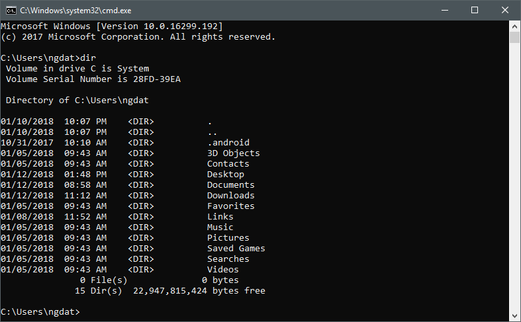Click the scrollbar down arrow
The height and width of the screenshot is (322, 521).
click(x=515, y=317)
